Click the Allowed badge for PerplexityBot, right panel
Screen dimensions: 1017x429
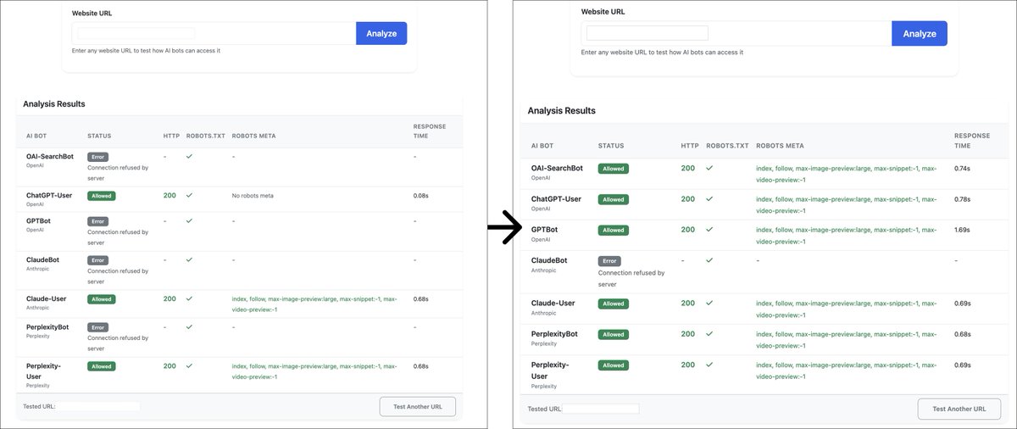point(613,334)
